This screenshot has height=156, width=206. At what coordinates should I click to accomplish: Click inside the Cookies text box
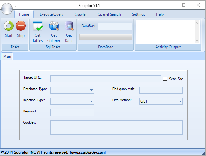point(116,127)
